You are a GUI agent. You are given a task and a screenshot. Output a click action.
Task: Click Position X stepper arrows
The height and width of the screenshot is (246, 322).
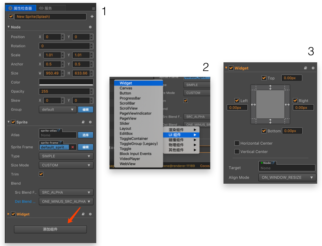point(63,37)
